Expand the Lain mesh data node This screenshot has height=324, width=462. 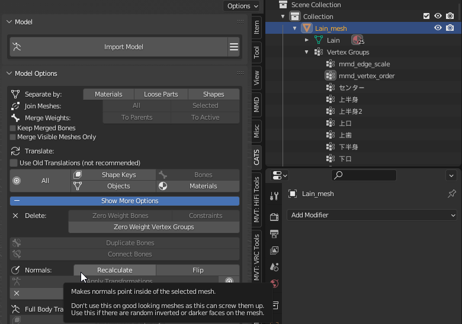click(x=307, y=40)
